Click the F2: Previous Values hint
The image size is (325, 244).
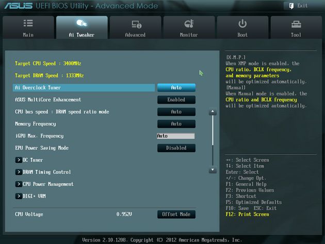(x=250, y=190)
